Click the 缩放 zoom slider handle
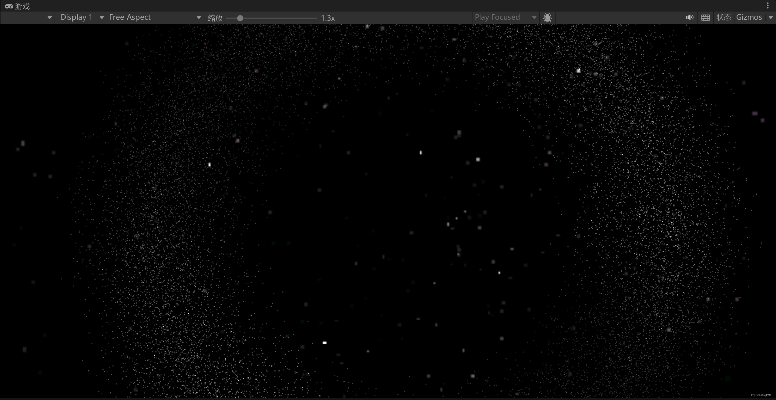This screenshot has height=400, width=776. coord(240,18)
